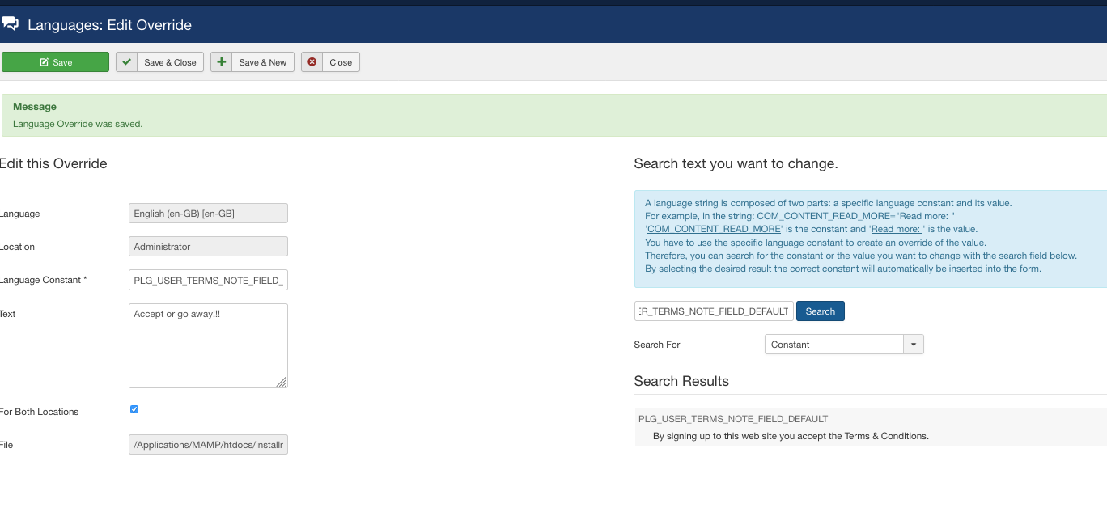Uncheck the For Both Locations checkbox
The height and width of the screenshot is (512, 1107).
[134, 409]
